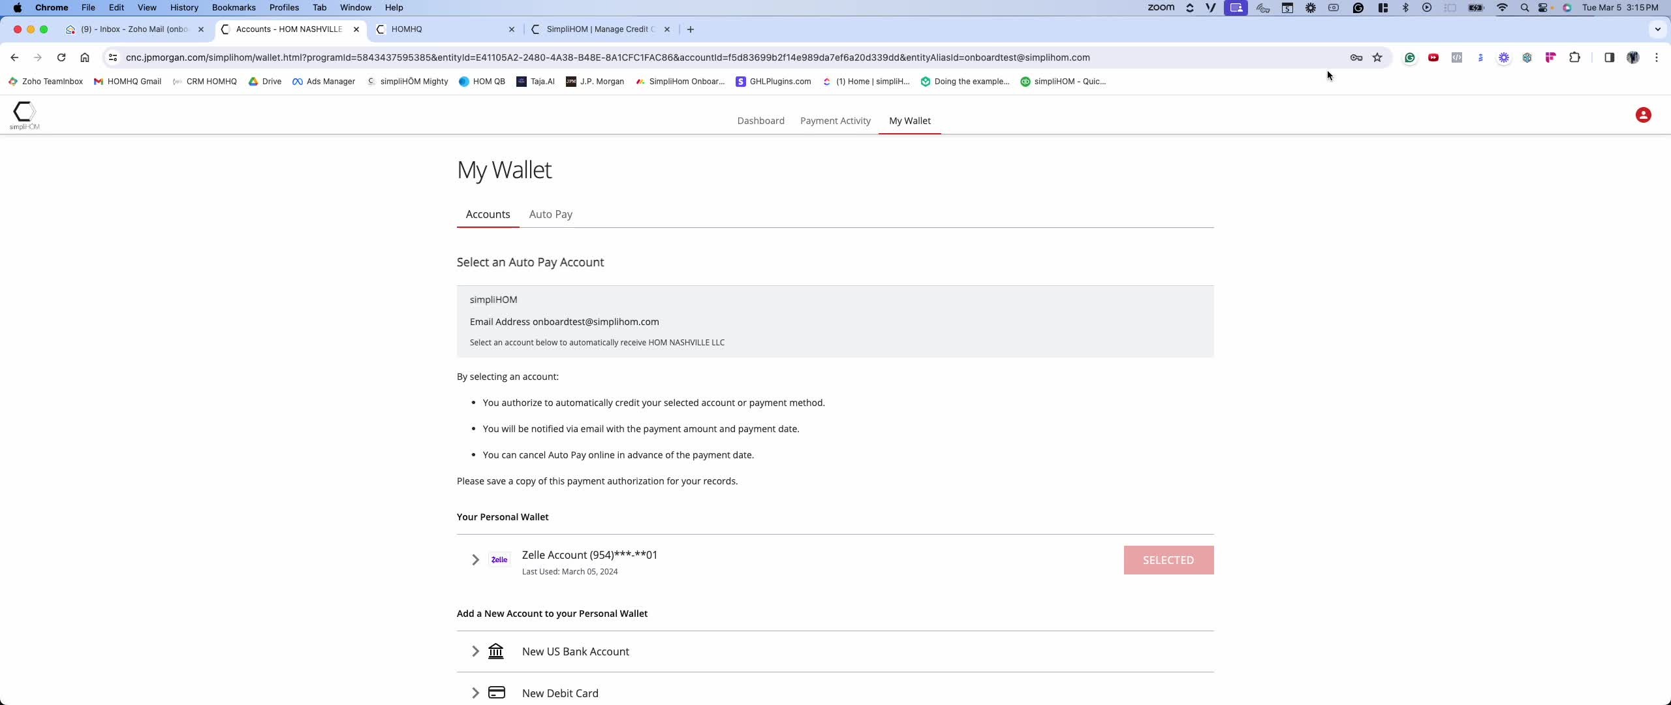Open Chrome extensions puzzle icon
The height and width of the screenshot is (705, 1671).
tap(1574, 57)
